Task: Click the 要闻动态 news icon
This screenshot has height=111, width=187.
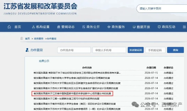Action: pyautogui.click(x=58, y=27)
